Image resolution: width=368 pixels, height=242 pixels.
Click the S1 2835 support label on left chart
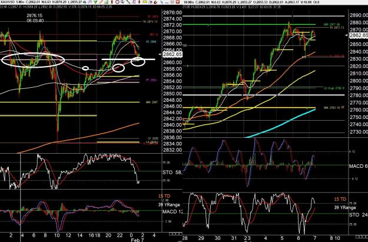pyautogui.click(x=152, y=138)
